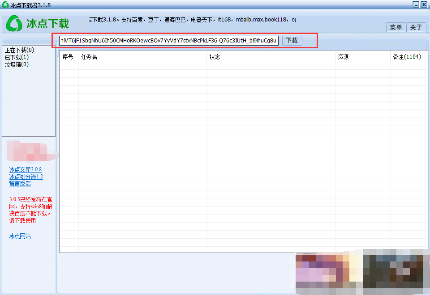Click the 留言反馈 feedback link
Viewport: 430px width, 295px height.
tap(20, 184)
